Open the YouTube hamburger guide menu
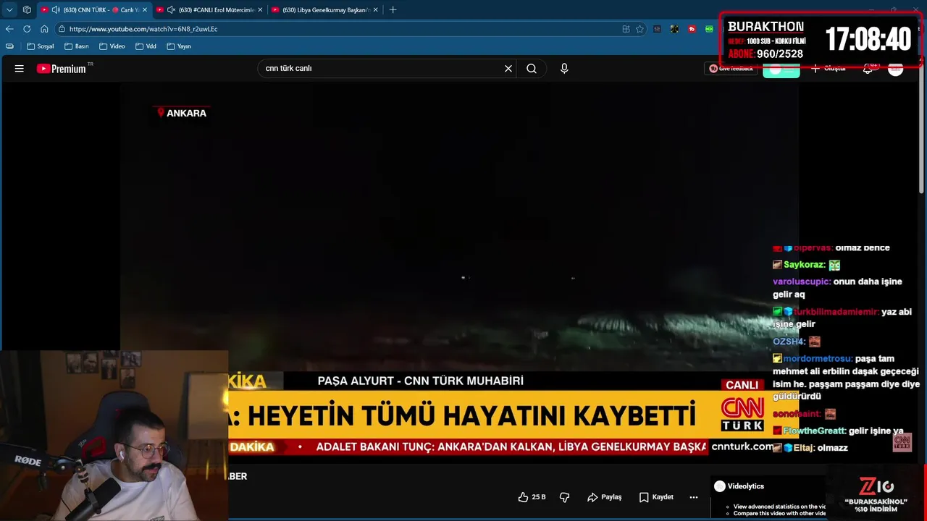This screenshot has height=521, width=927. point(20,69)
